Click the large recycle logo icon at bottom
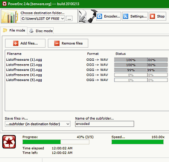This screenshot has height=162, width=169. point(9,142)
